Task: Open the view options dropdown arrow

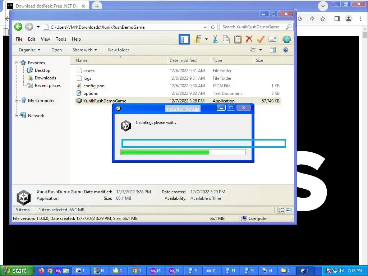Action: point(261,50)
